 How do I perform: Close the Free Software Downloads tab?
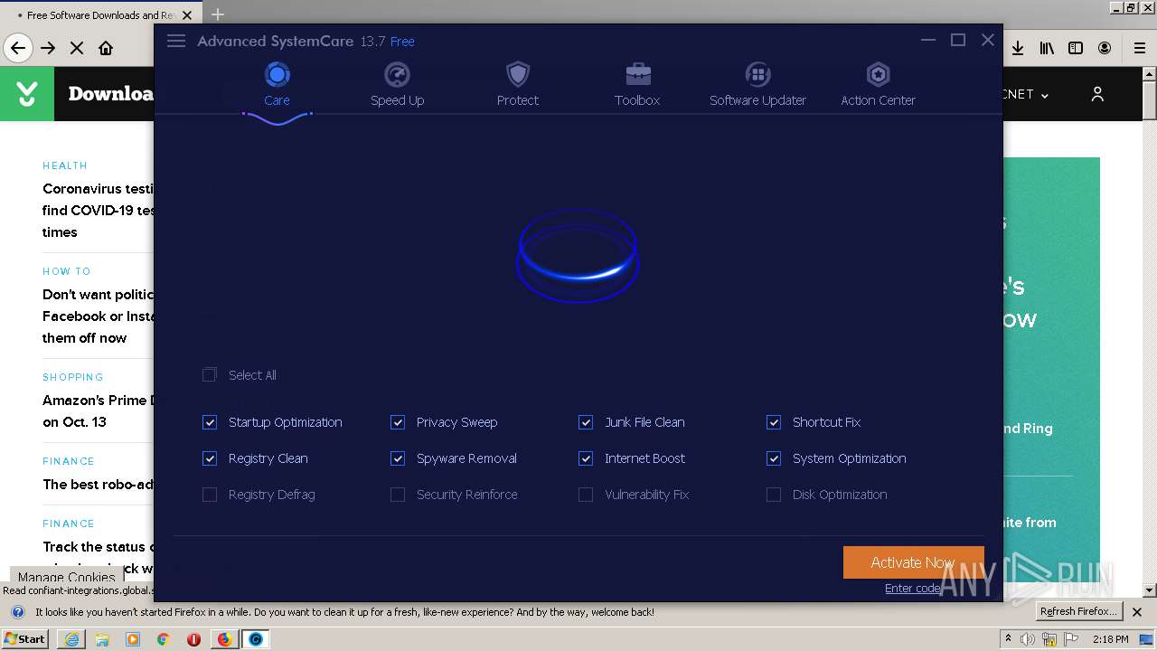click(x=187, y=15)
